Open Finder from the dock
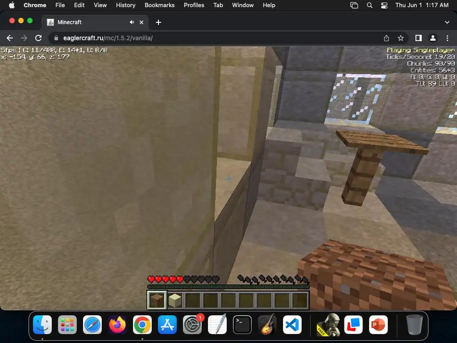The image size is (457, 343). [42, 325]
